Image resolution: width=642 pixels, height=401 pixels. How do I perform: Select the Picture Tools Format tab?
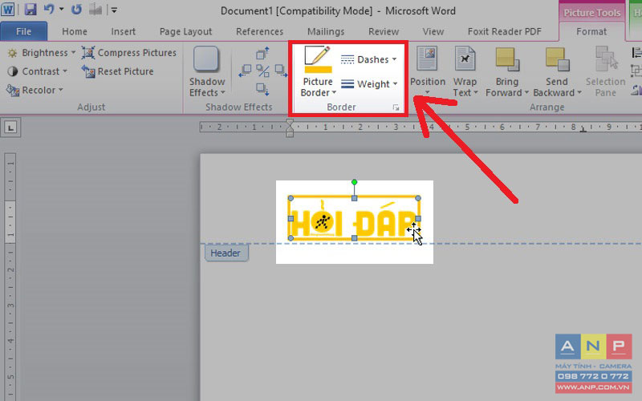pos(591,31)
